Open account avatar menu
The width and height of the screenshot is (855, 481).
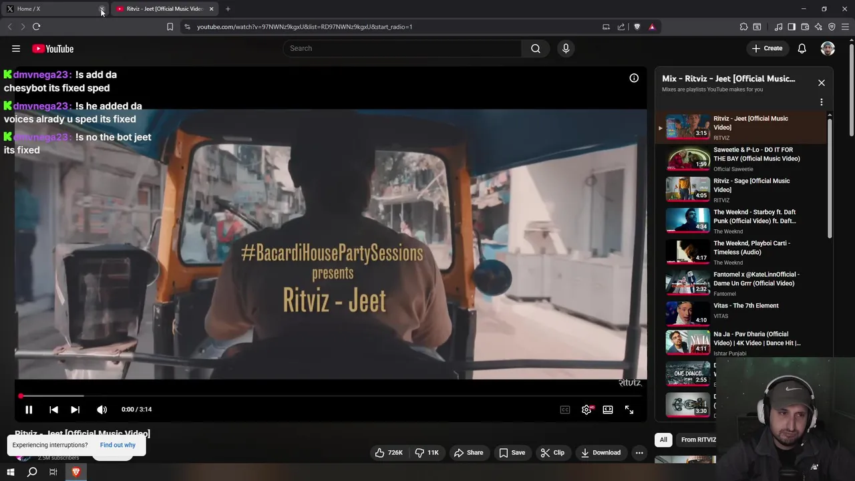point(828,48)
